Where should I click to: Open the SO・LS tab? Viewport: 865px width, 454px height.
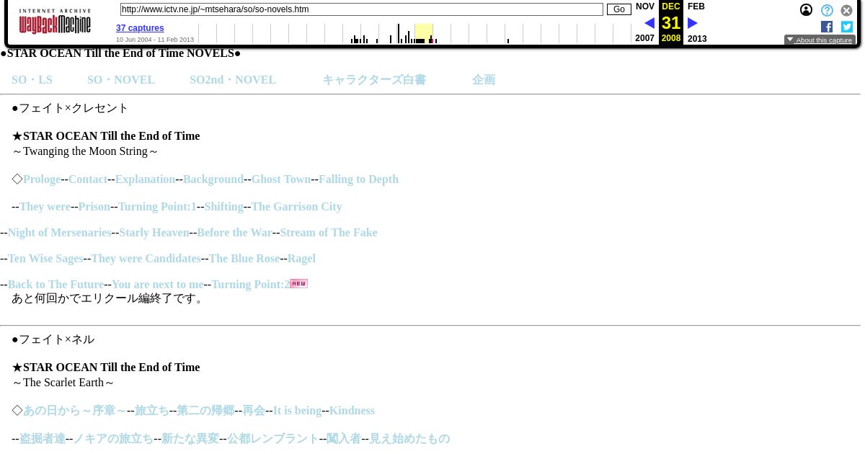coord(32,80)
